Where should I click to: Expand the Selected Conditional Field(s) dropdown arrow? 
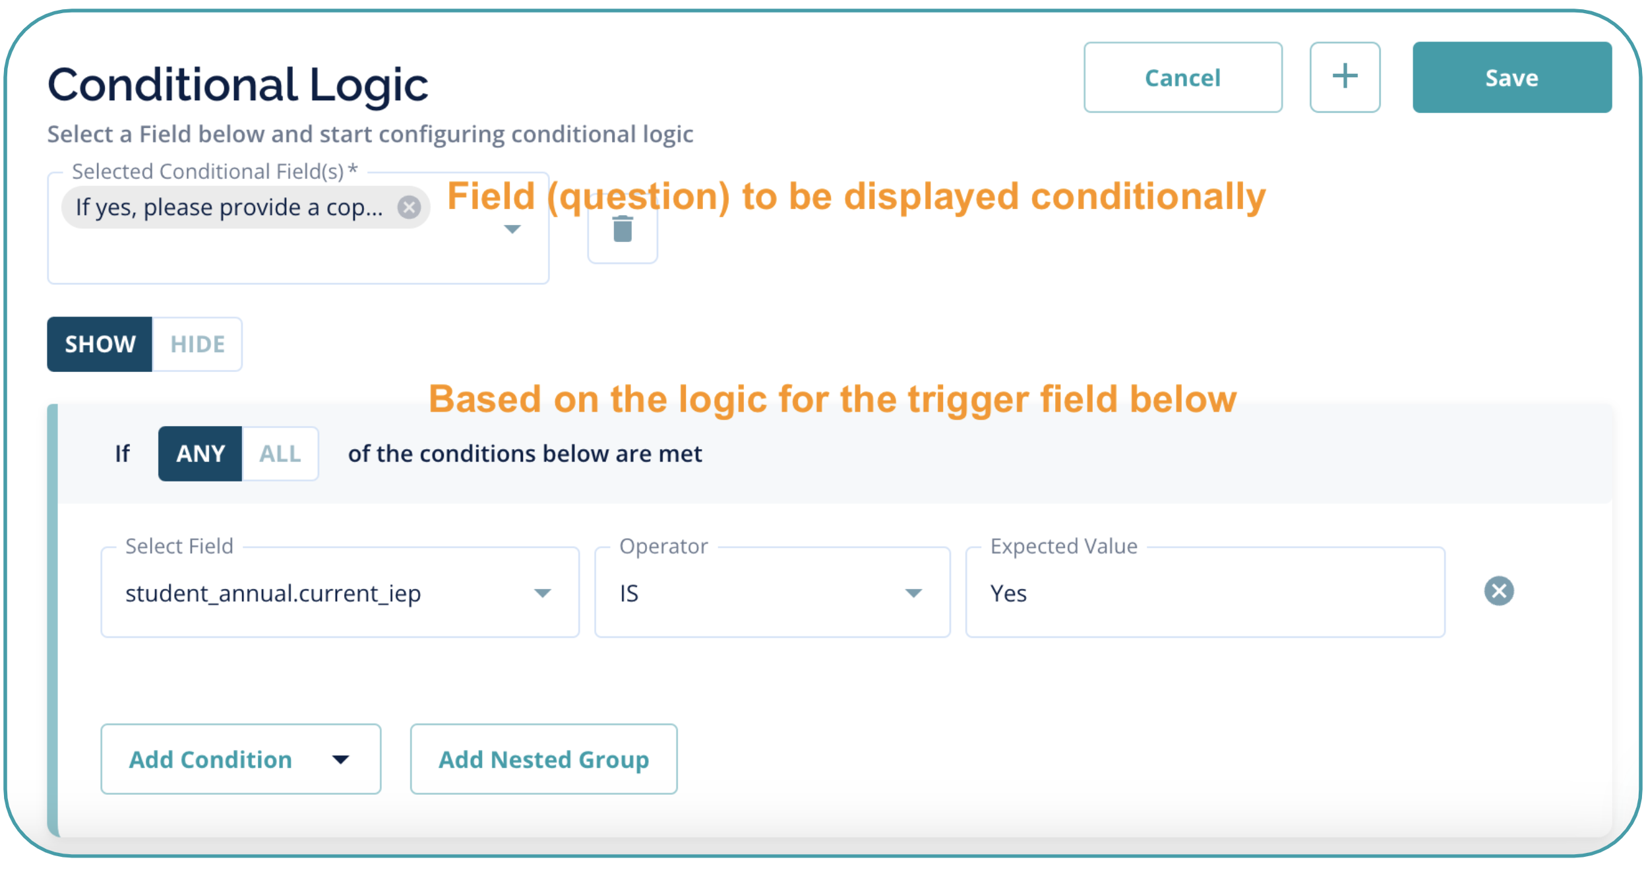click(512, 230)
